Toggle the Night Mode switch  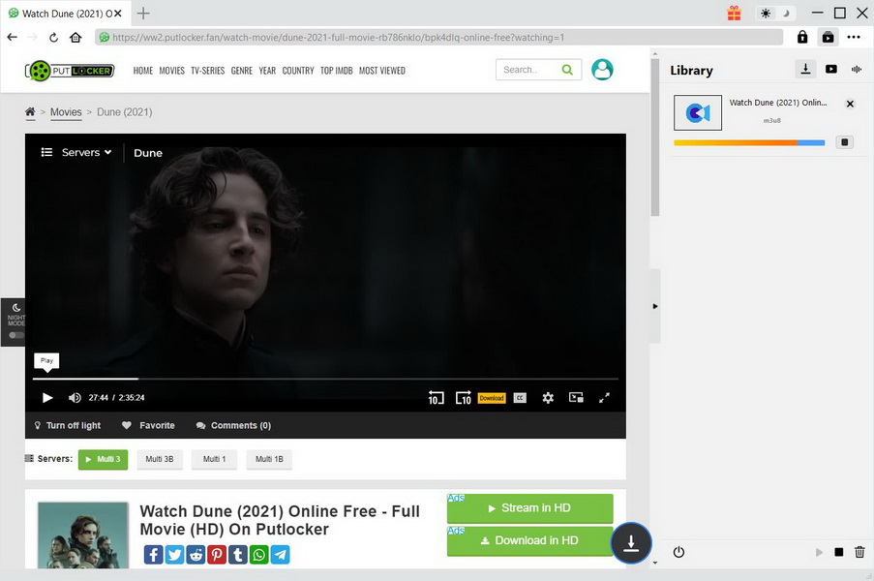tap(16, 335)
